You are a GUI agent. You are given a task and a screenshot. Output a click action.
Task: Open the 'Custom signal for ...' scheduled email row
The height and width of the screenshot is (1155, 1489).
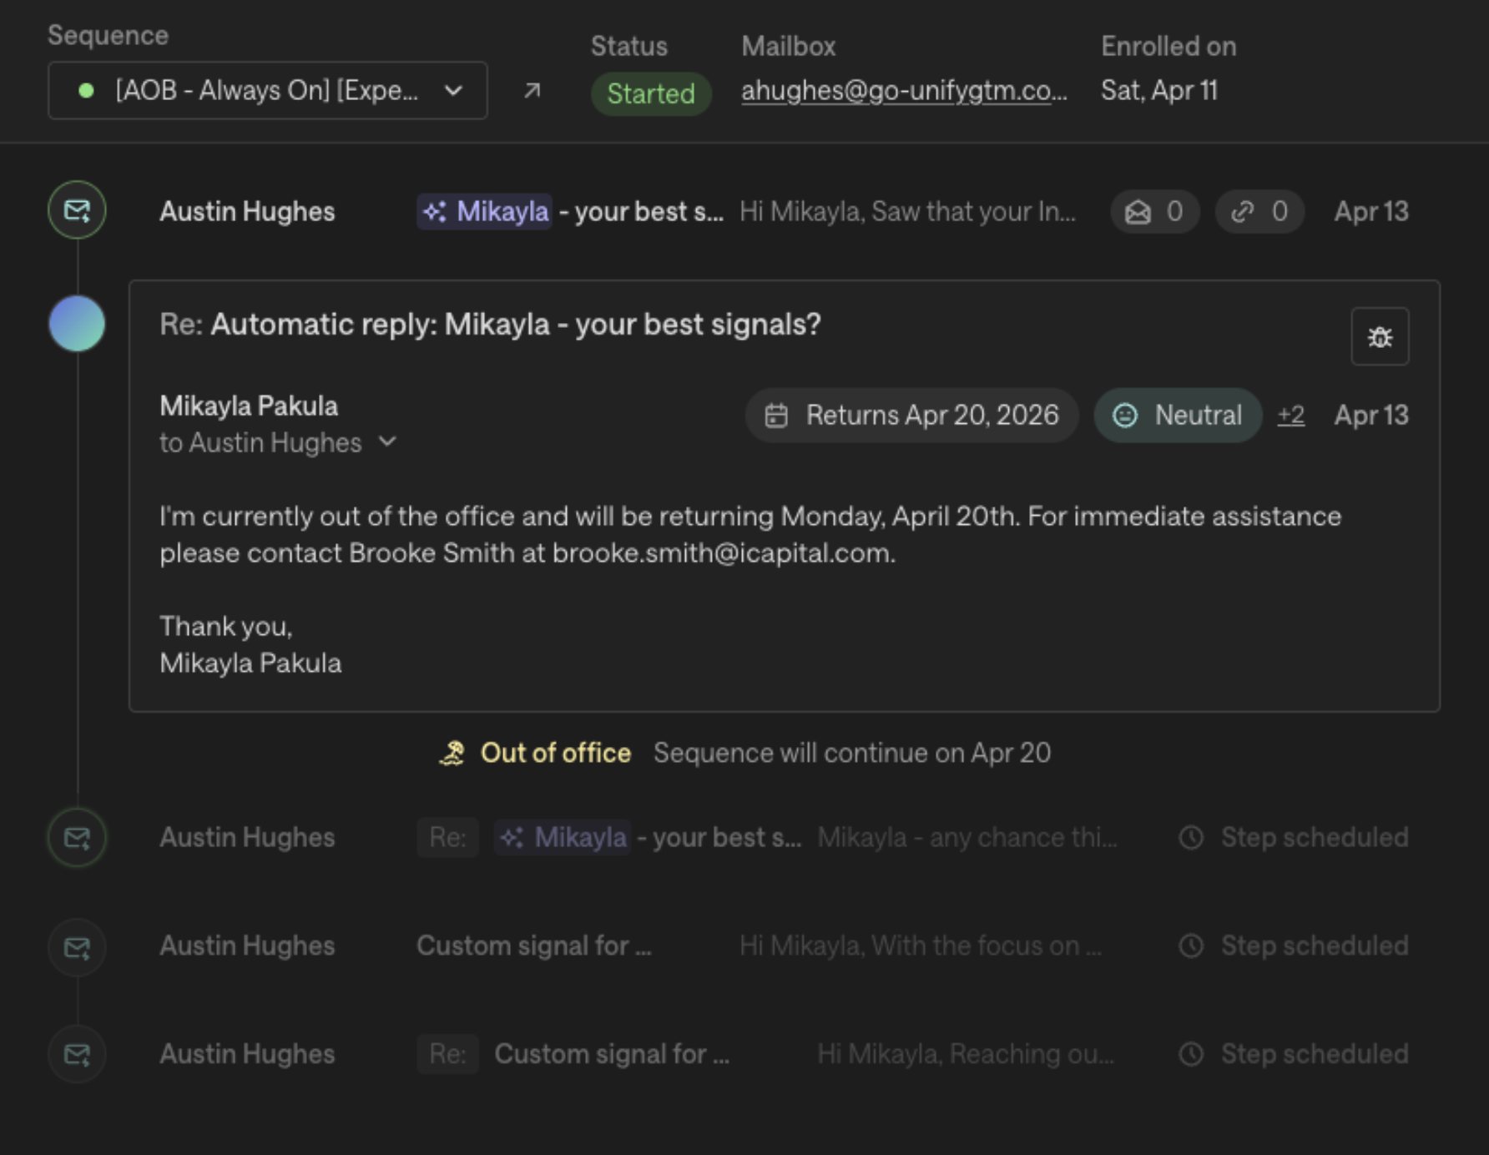tap(535, 946)
